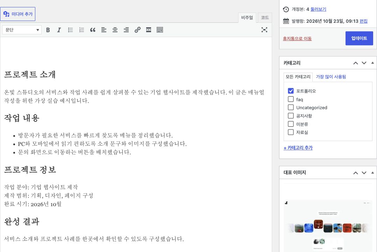The width and height of the screenshot is (377, 252).
Task: Insert or edit a link
Action: tap(137, 30)
